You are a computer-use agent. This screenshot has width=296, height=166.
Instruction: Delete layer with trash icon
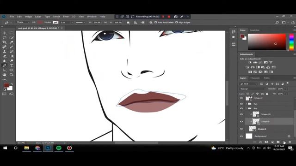[290, 142]
